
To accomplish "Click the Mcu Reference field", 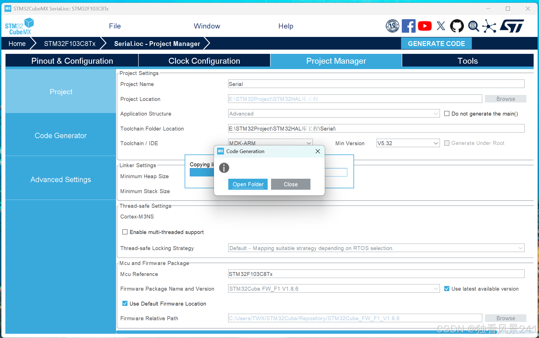I will tap(376, 274).
